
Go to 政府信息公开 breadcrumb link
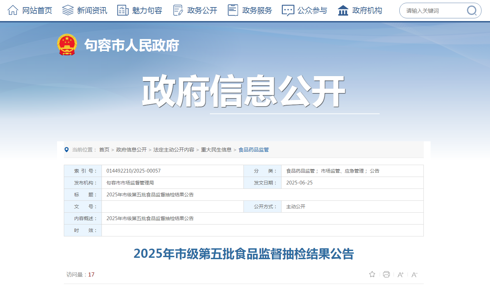tap(131, 149)
